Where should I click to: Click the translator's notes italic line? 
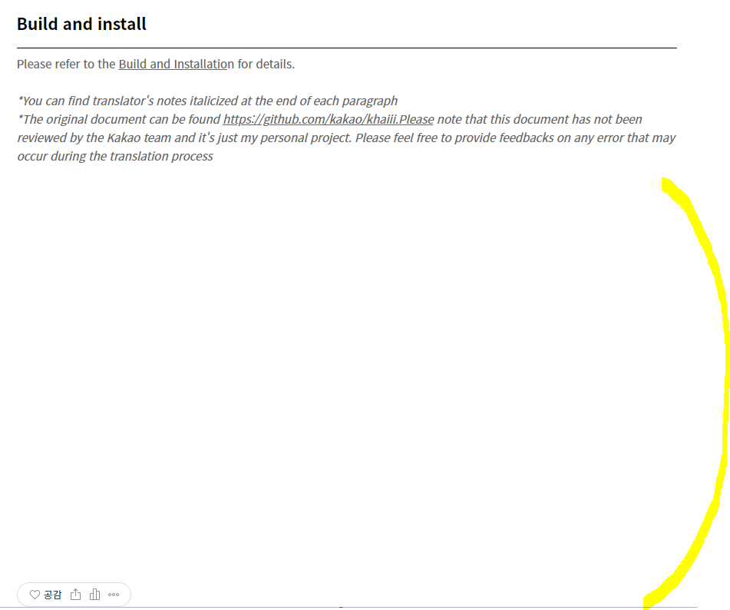[x=208, y=101]
